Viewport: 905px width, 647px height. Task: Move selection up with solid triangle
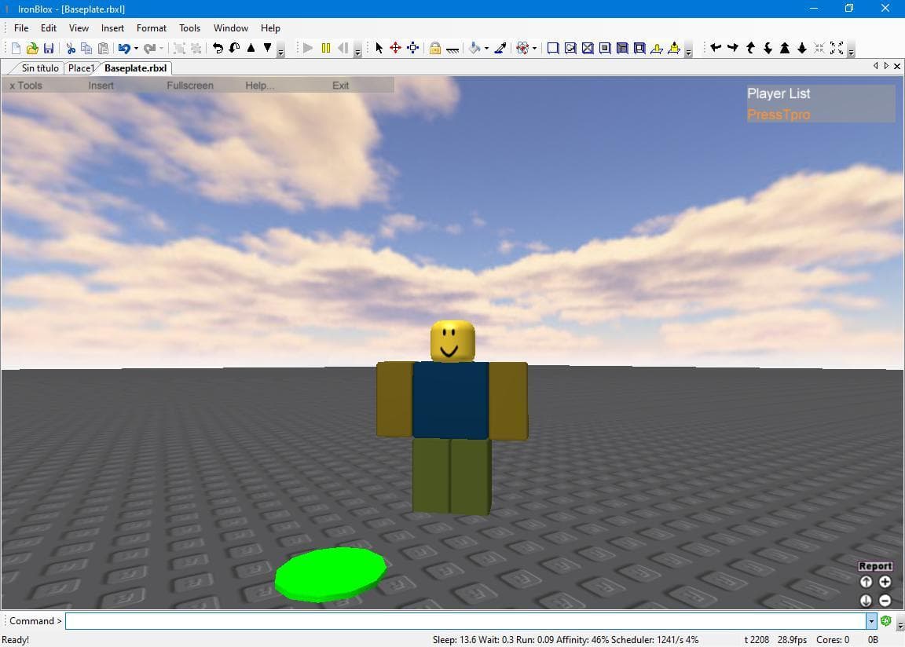pos(251,48)
